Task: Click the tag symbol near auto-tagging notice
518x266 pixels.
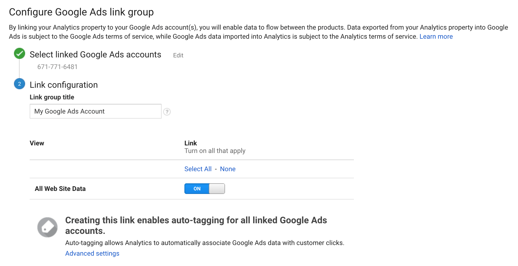Action: coord(47,227)
